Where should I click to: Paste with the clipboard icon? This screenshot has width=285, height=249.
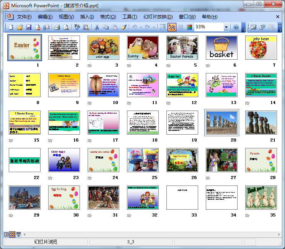click(x=114, y=27)
